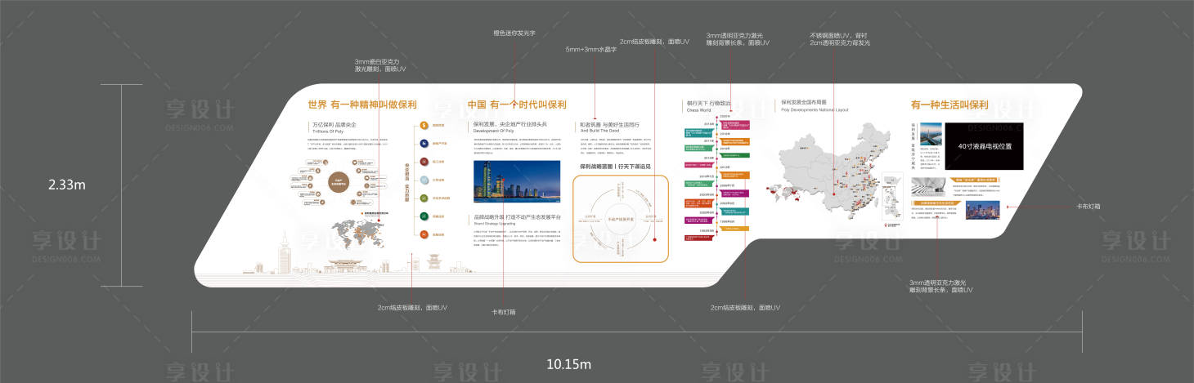Click the caption 'And Build The Good'
Screen dimensions: 1194x383
598,131
